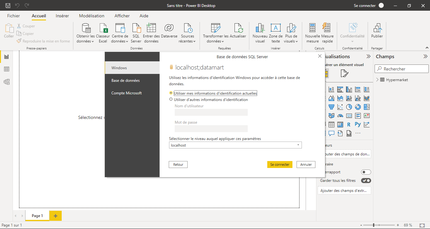The width and height of the screenshot is (430, 229).
Task: Switch to Model view in left sidebar
Action: coord(7,82)
